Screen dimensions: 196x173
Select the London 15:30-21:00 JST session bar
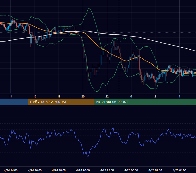(x=61, y=102)
